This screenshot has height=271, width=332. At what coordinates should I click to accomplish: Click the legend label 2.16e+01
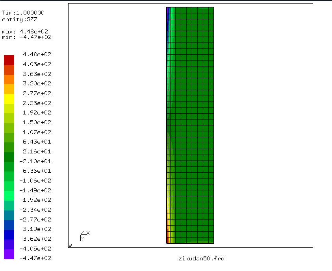tap(37, 151)
